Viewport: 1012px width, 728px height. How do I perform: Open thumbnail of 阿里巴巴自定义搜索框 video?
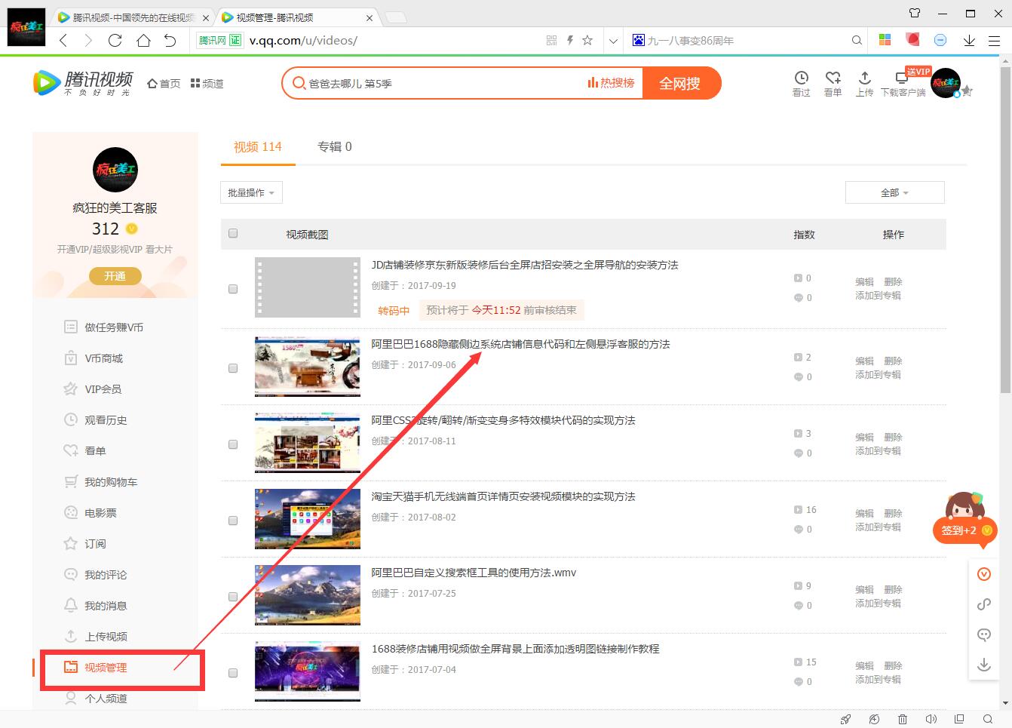308,594
